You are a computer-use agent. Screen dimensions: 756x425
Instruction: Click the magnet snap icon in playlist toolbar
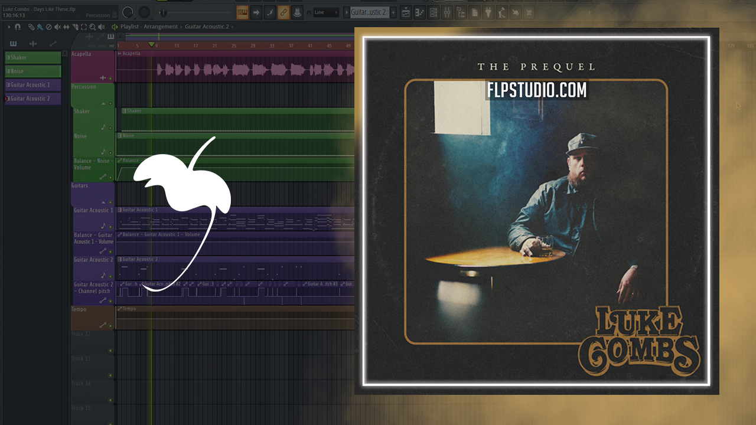[18, 27]
